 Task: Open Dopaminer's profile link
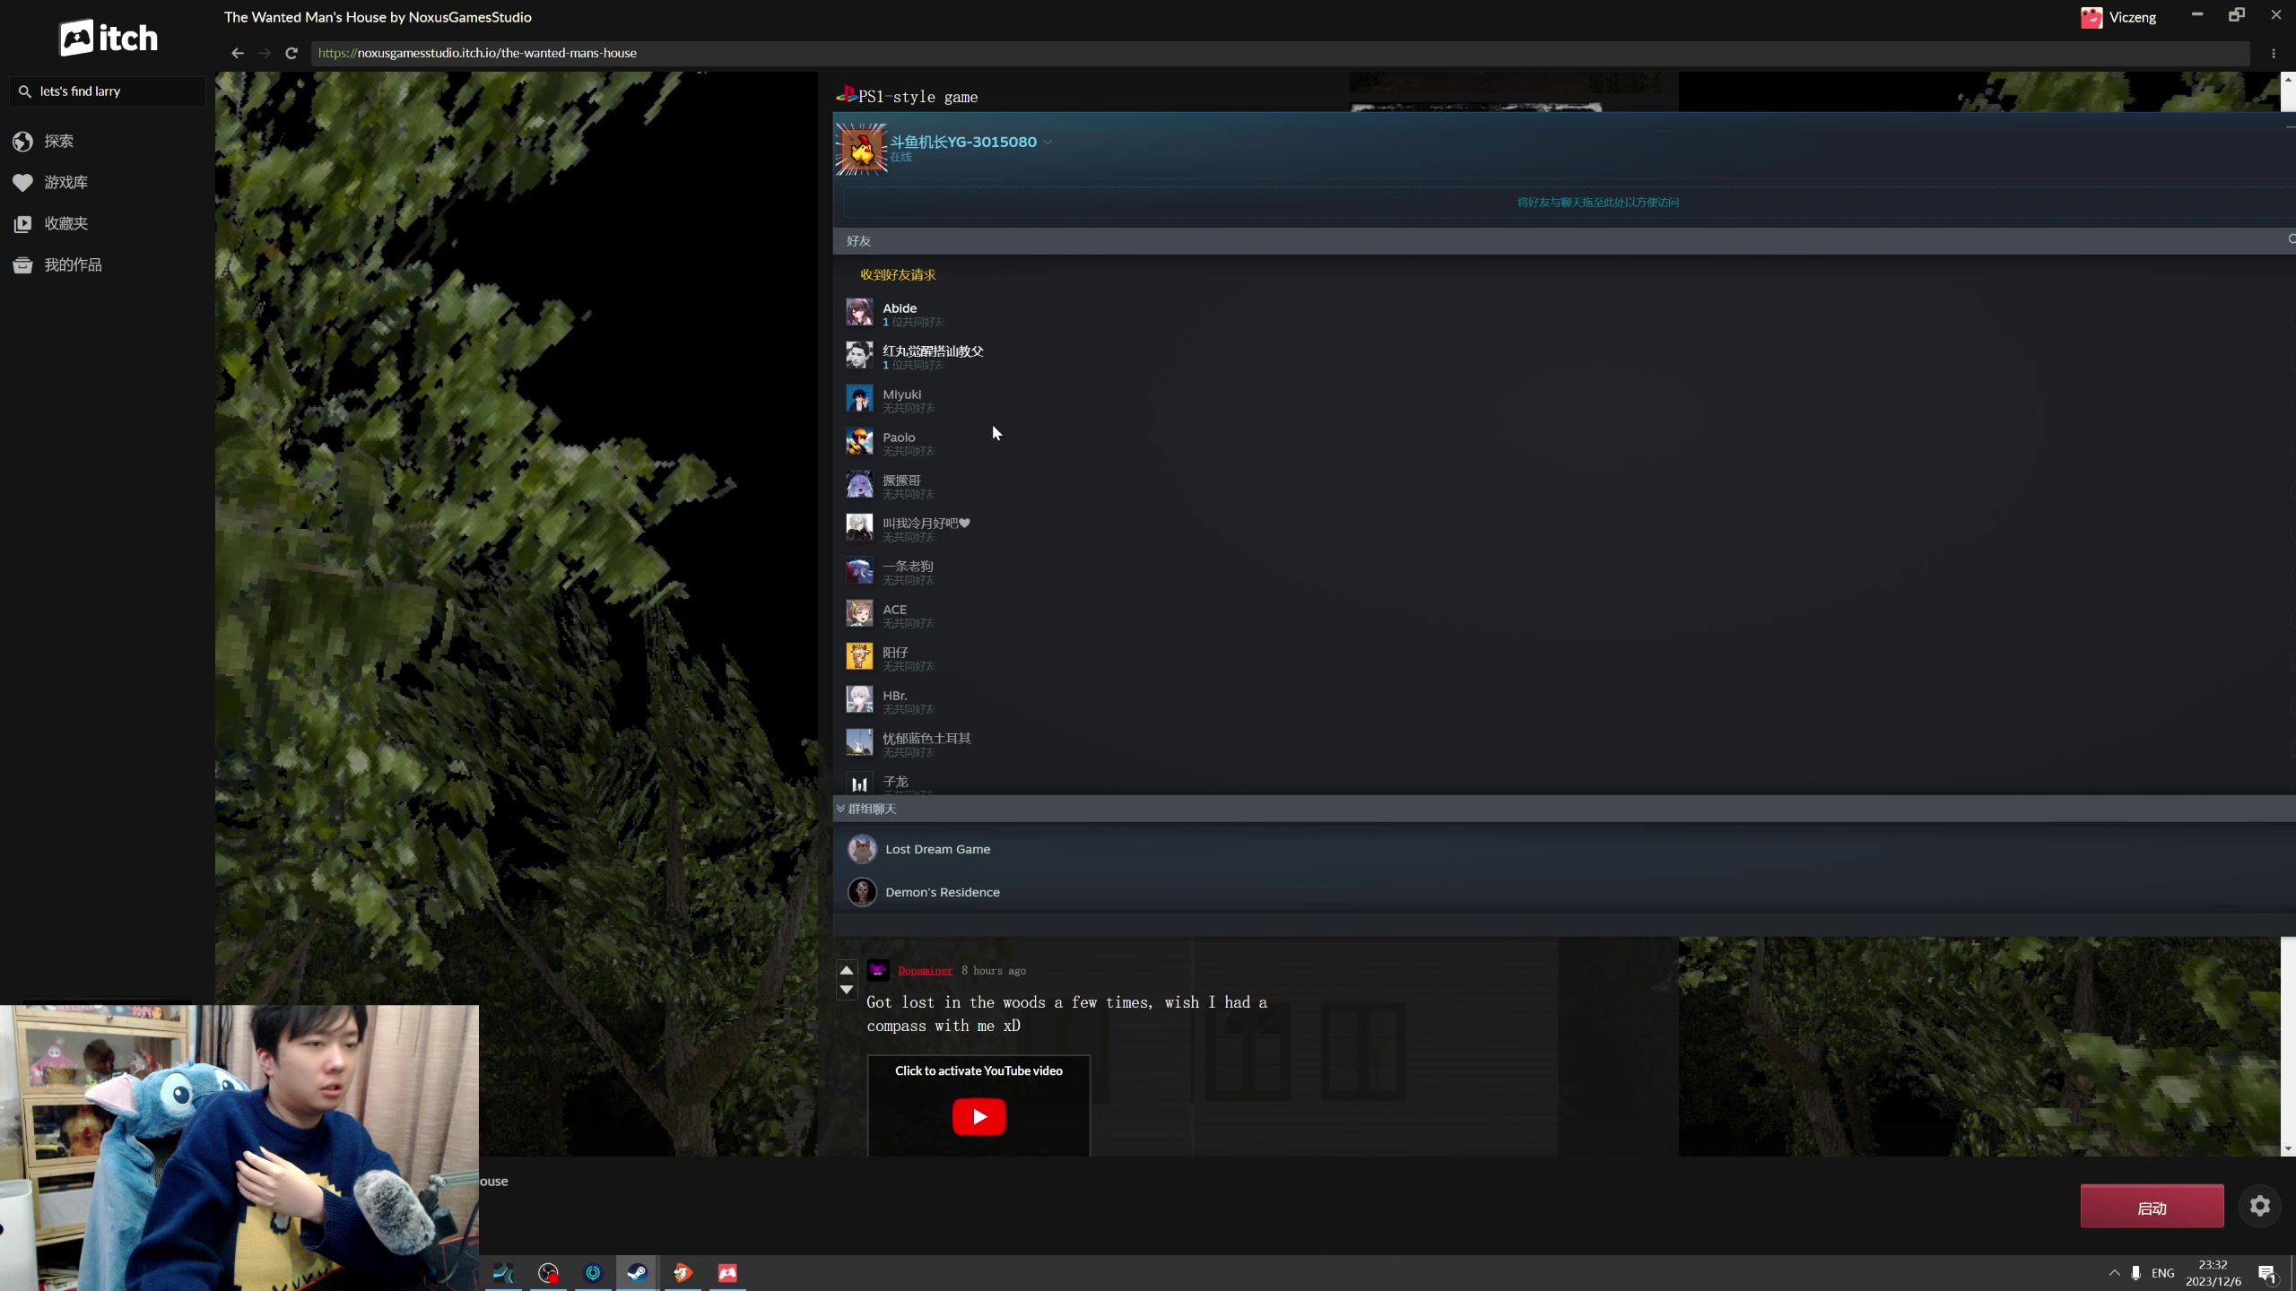coord(925,970)
